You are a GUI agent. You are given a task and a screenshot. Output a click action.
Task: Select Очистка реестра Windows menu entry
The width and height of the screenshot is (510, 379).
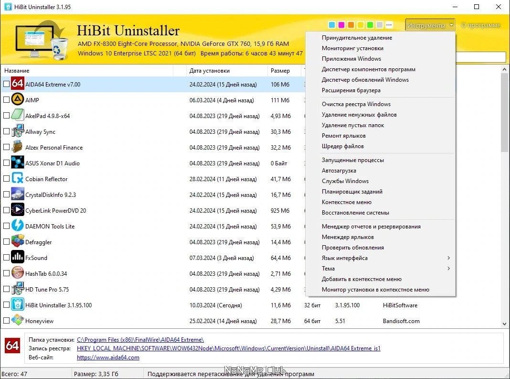tap(381, 104)
